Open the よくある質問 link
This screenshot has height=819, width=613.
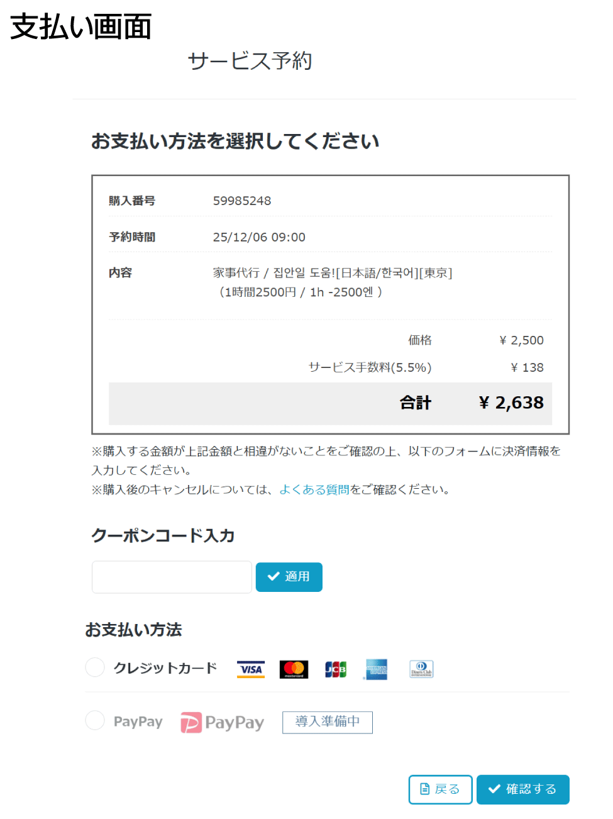[316, 489]
